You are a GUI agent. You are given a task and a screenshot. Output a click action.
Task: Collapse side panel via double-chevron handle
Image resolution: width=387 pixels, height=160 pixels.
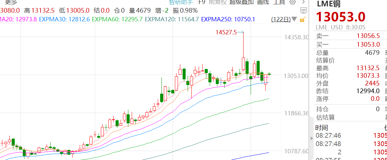[311, 138]
